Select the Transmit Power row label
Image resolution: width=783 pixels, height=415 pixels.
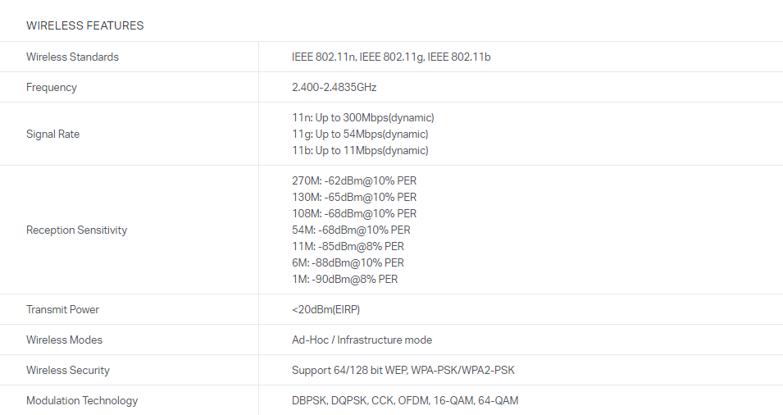coord(63,309)
